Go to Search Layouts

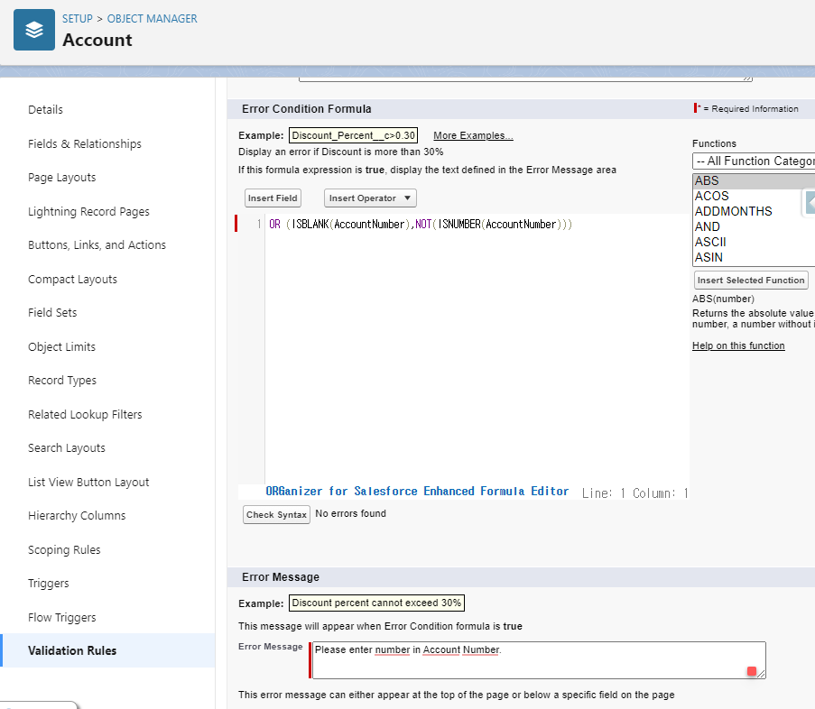point(67,447)
